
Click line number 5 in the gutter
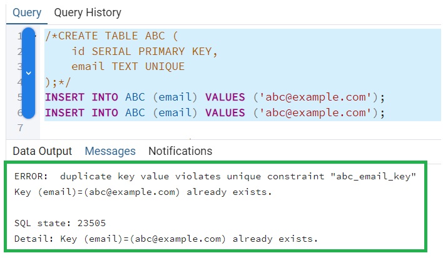point(19,97)
